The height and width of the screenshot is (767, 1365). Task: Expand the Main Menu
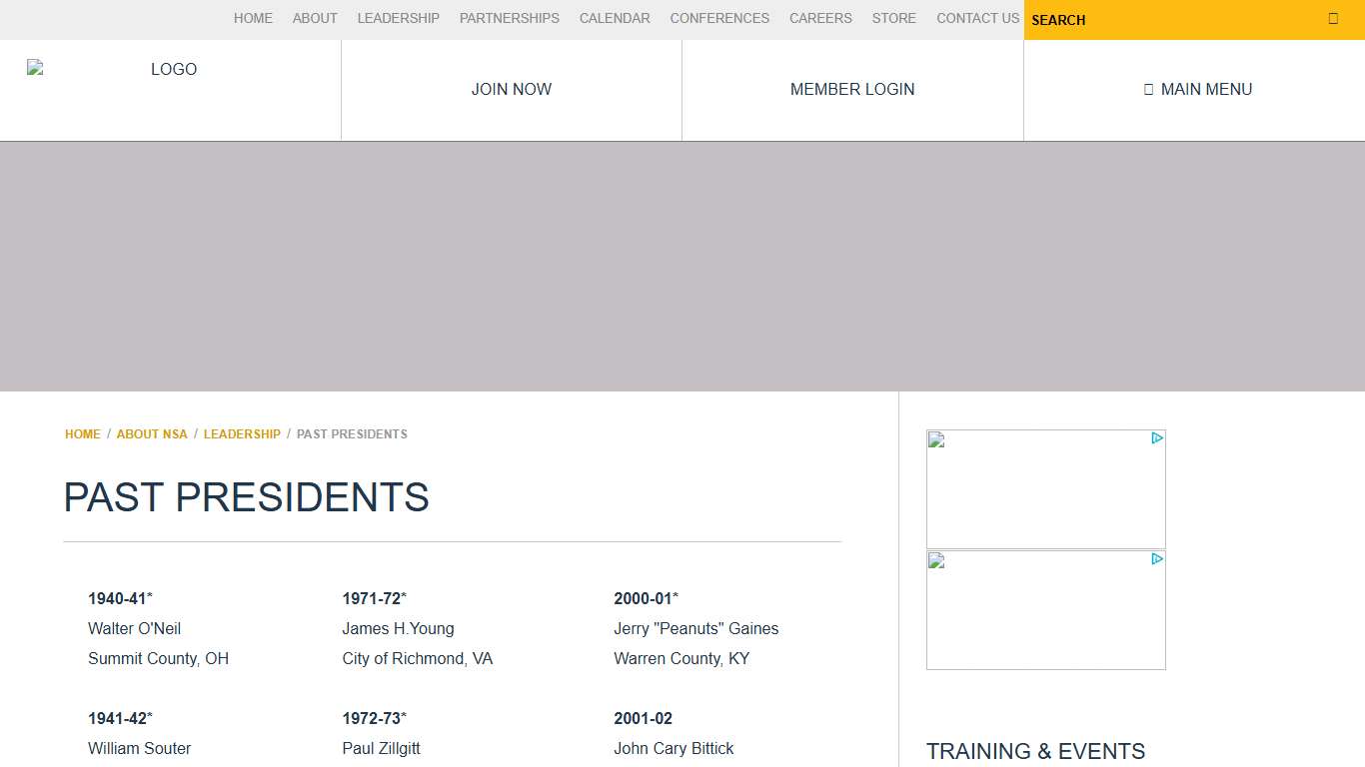1197,89
